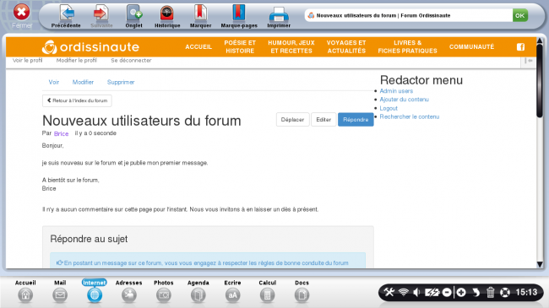Image resolution: width=549 pixels, height=308 pixels.
Task: Click Se déconnecter link
Action: [x=131, y=61]
